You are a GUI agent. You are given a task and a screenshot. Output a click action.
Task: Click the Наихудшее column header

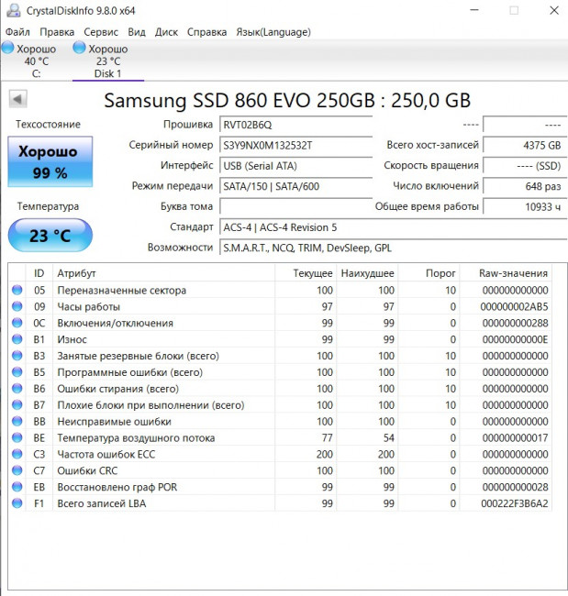(x=367, y=273)
